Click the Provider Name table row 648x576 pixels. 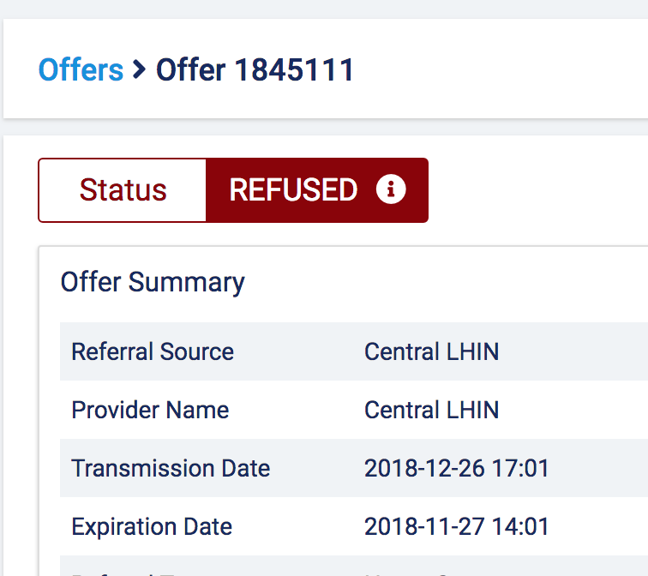pyautogui.click(x=354, y=410)
